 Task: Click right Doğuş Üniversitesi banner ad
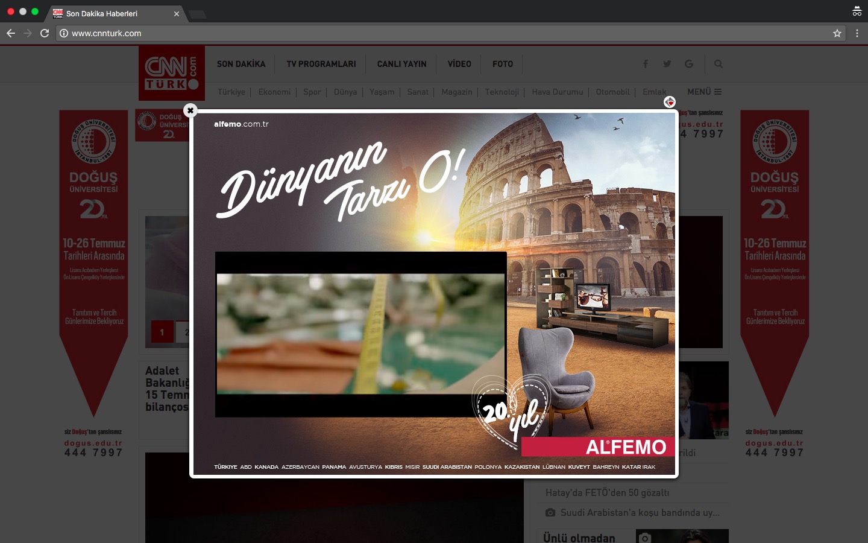click(x=775, y=284)
